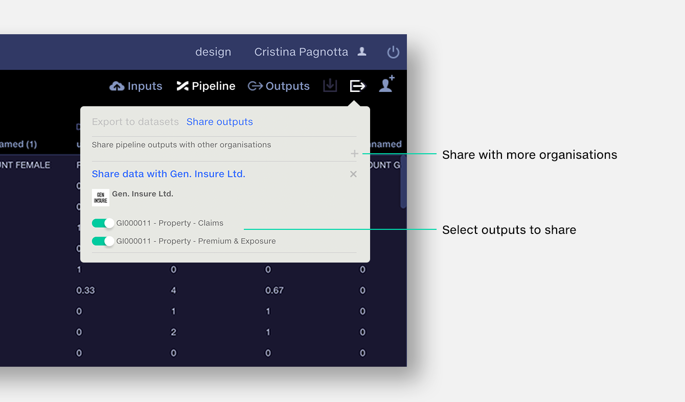Click the Gen. Insure Ltd. logo
The image size is (685, 402).
[100, 197]
